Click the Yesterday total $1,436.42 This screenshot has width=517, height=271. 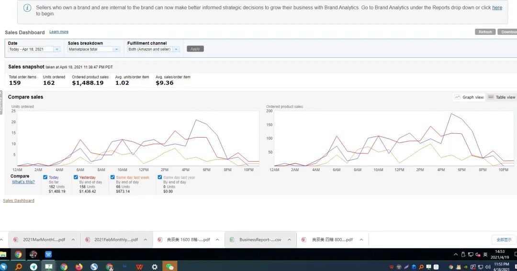pos(88,191)
